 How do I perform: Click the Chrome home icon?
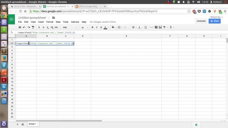[x=25, y=11]
